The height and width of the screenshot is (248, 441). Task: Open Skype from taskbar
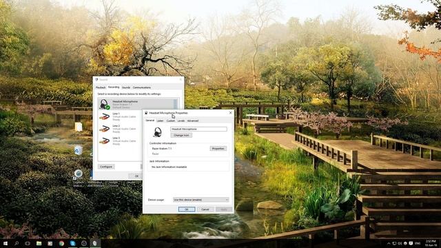coord(72,243)
